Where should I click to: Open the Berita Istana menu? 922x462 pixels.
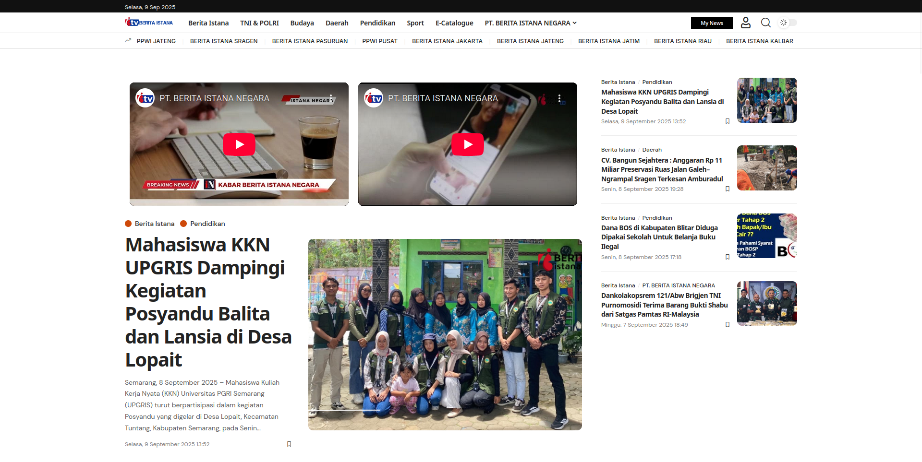pyautogui.click(x=208, y=23)
